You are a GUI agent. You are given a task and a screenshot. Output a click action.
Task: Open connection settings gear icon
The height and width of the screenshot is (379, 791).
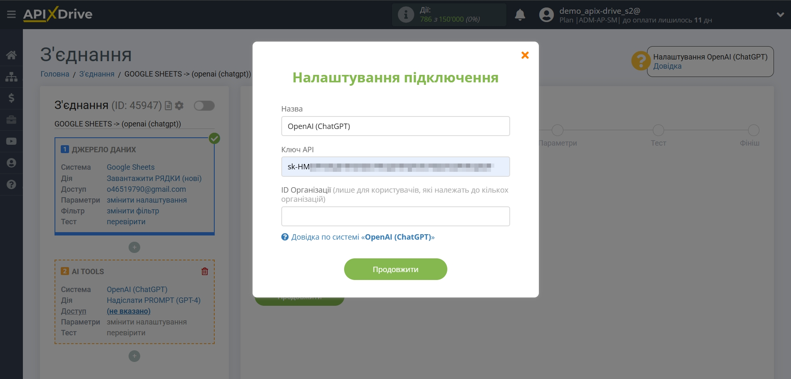pos(179,106)
